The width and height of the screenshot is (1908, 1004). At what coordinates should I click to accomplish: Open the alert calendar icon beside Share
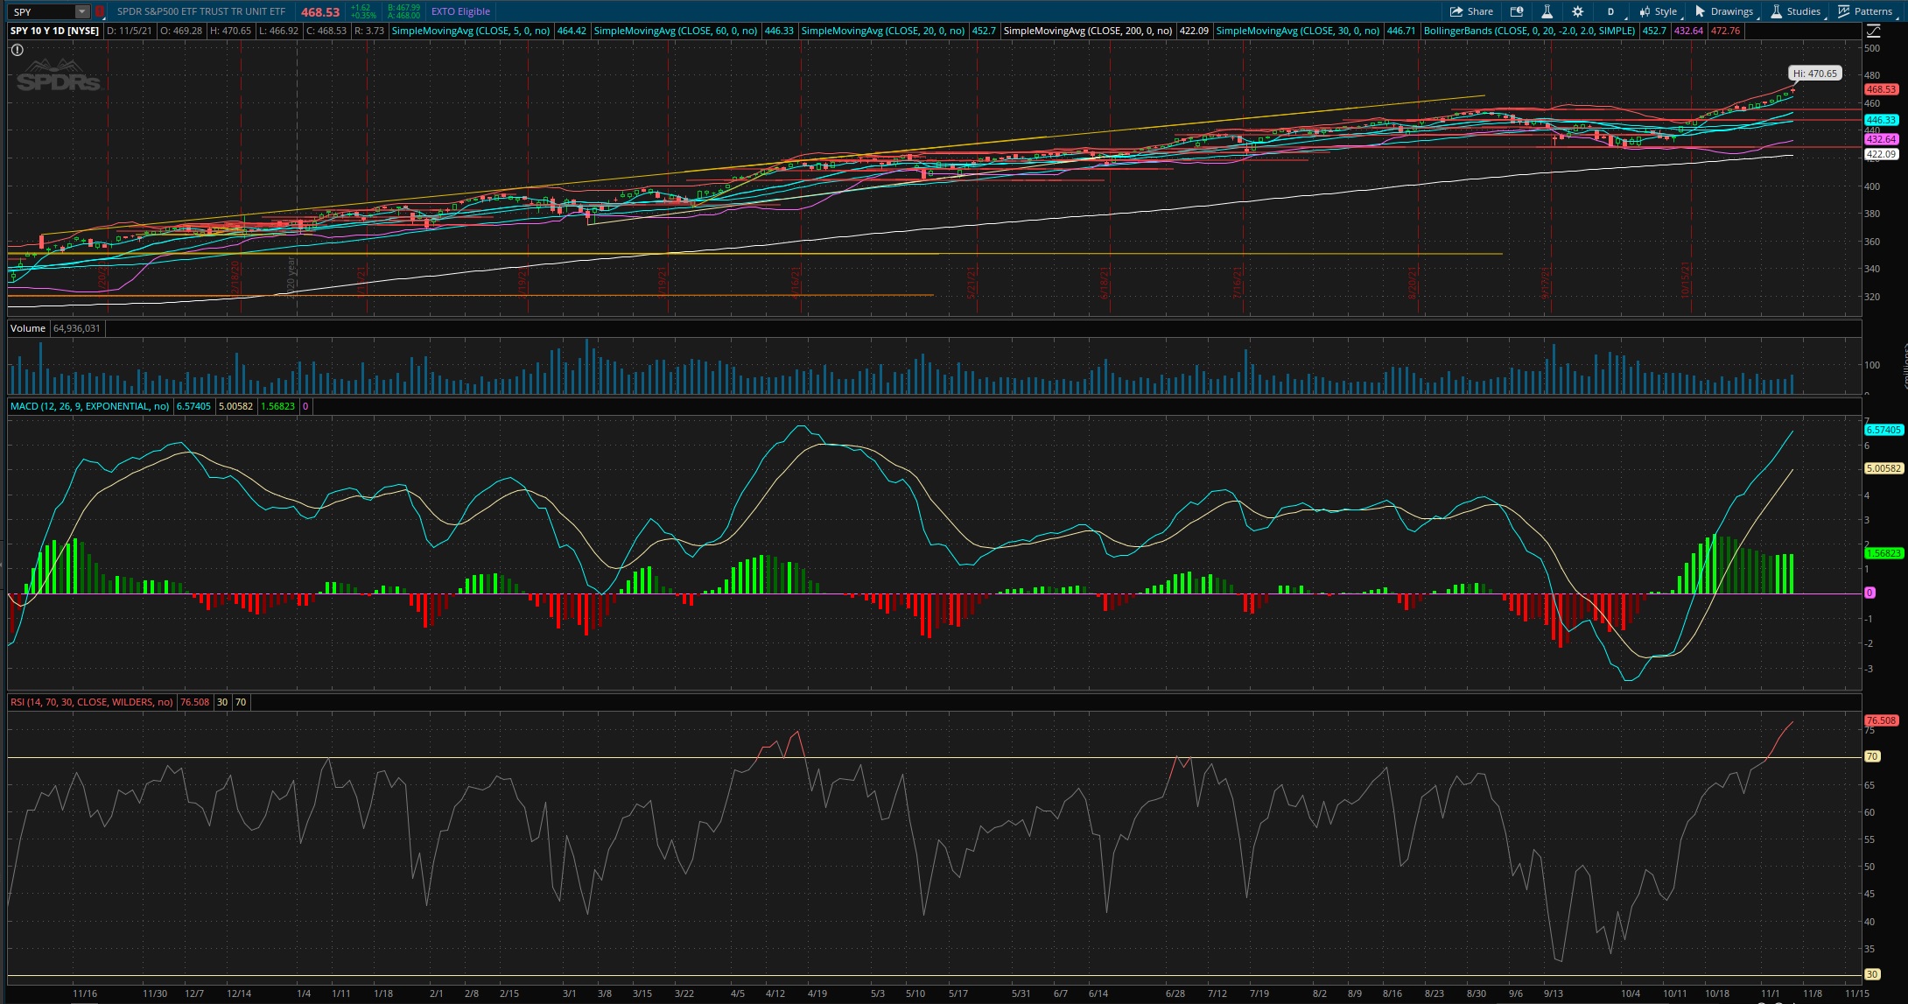coord(1517,11)
